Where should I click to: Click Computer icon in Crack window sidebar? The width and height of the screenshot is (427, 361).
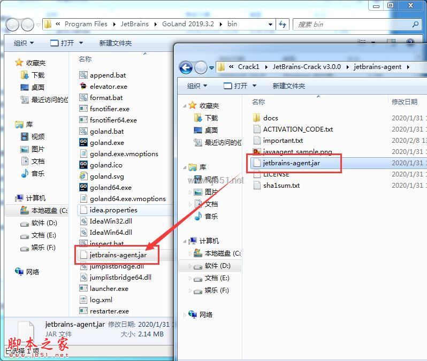193,241
